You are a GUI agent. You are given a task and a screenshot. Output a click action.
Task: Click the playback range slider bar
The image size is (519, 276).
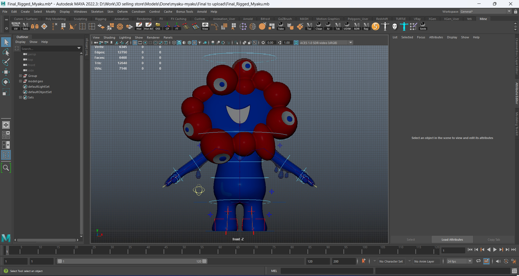(x=132, y=261)
